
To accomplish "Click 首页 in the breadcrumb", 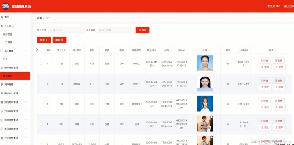I will (39, 18).
